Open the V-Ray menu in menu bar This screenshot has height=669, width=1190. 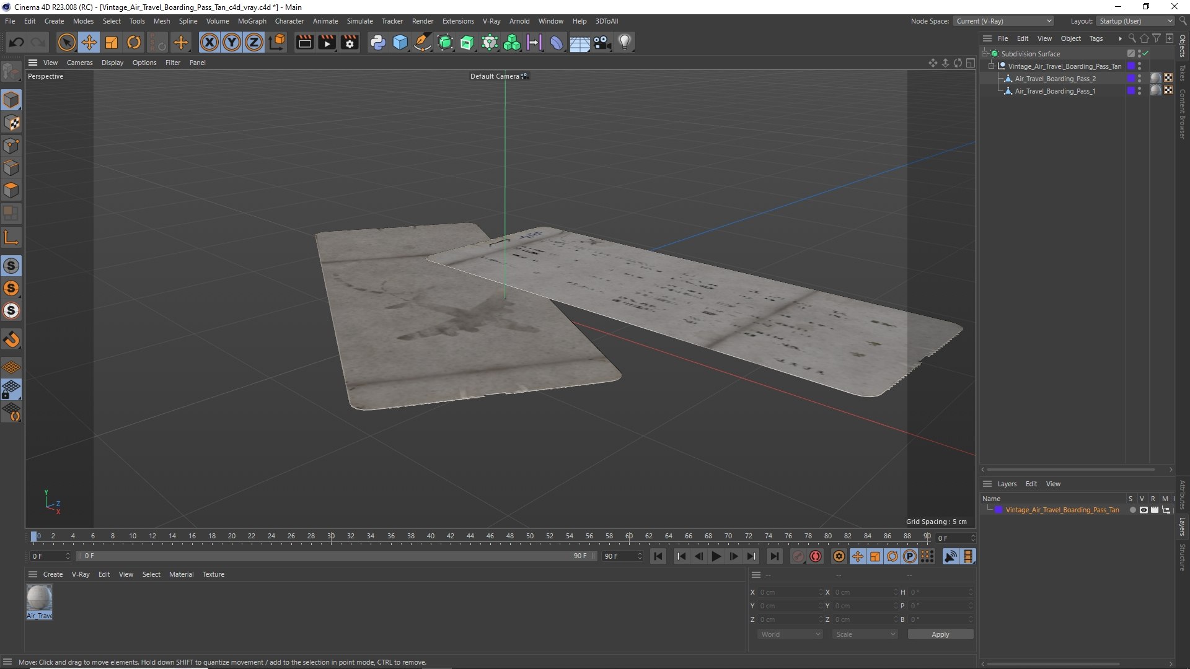coord(491,21)
